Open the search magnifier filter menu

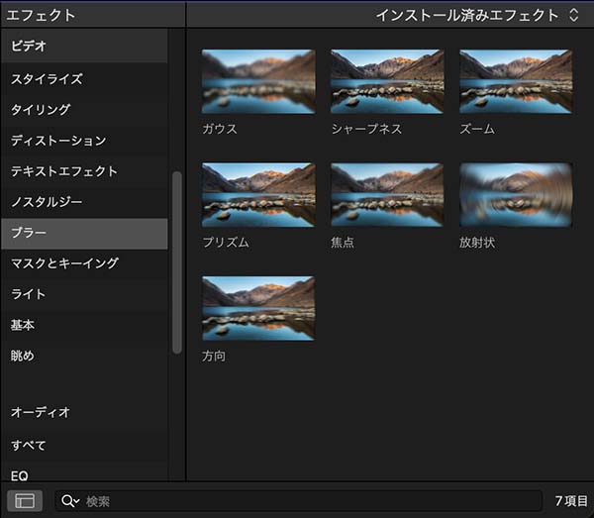(70, 501)
